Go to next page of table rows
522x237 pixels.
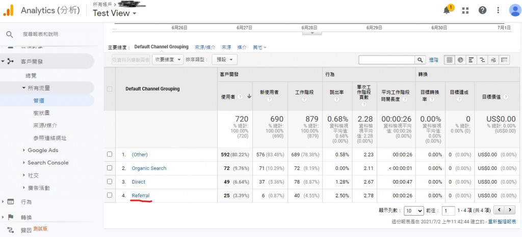click(509, 210)
